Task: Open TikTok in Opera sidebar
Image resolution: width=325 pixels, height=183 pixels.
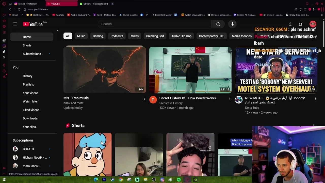Action: [4, 52]
